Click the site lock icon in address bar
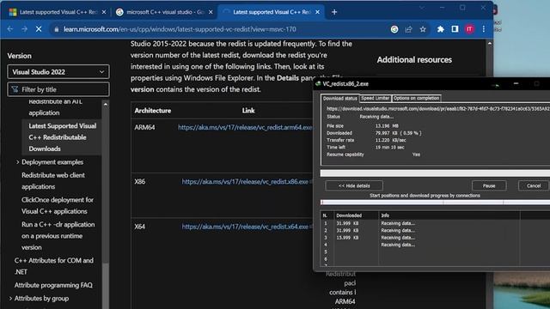The image size is (550, 309). [x=56, y=29]
